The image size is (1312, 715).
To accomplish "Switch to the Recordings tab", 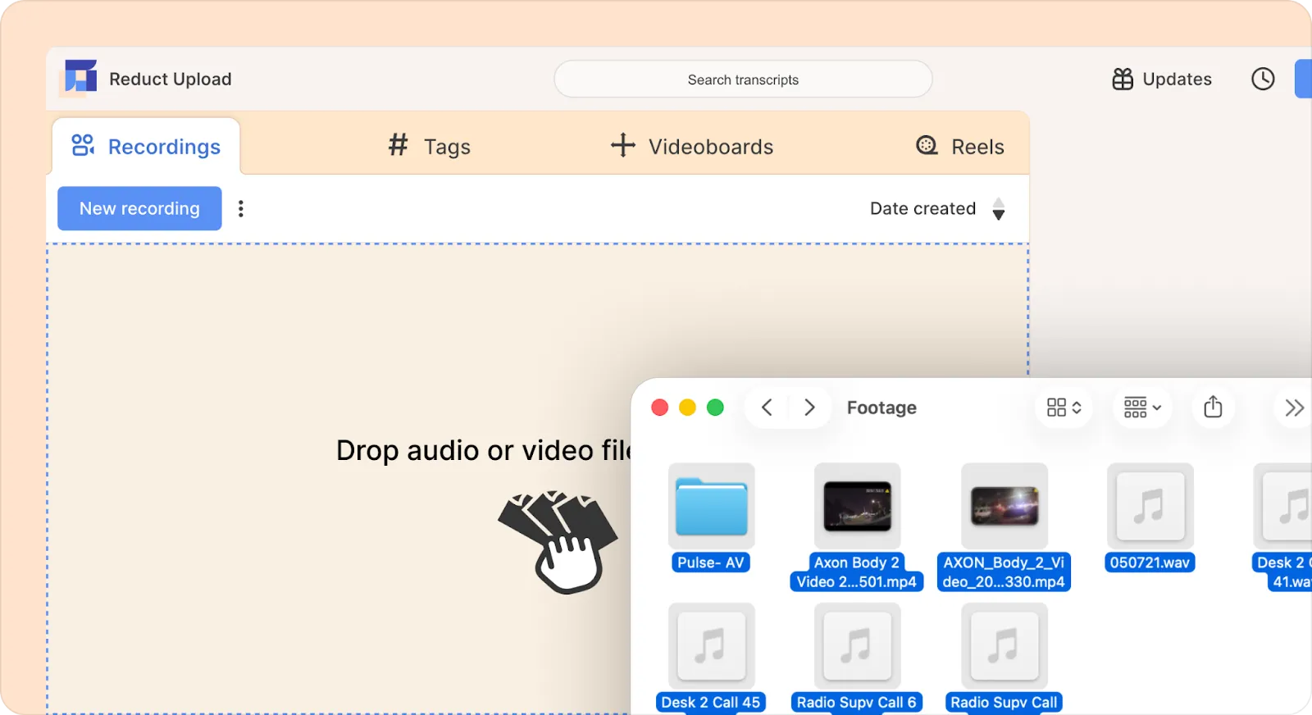I will (x=146, y=147).
